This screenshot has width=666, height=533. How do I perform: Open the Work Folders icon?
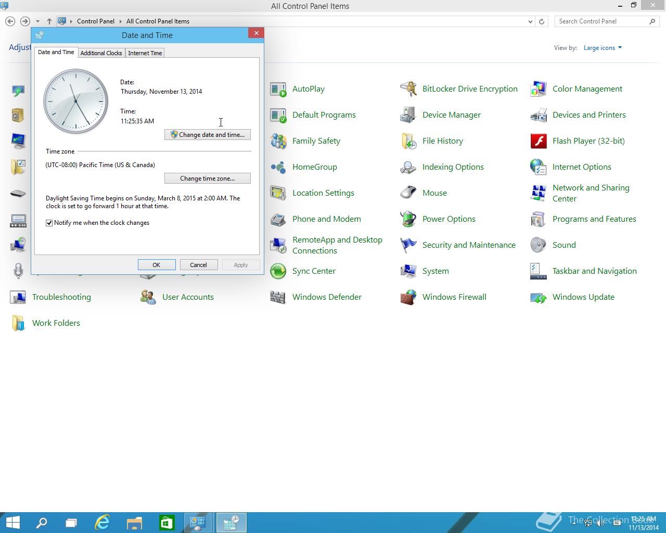[18, 323]
